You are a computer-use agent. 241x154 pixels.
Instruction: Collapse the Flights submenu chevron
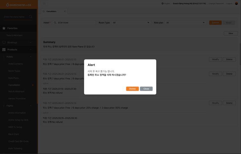click(31, 106)
